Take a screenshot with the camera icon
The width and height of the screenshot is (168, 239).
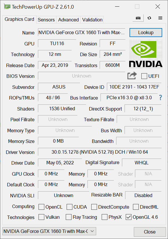coord(138,18)
